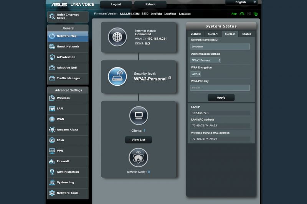Switch to the Status tab
This screenshot has height=204, width=307.
[247, 34]
